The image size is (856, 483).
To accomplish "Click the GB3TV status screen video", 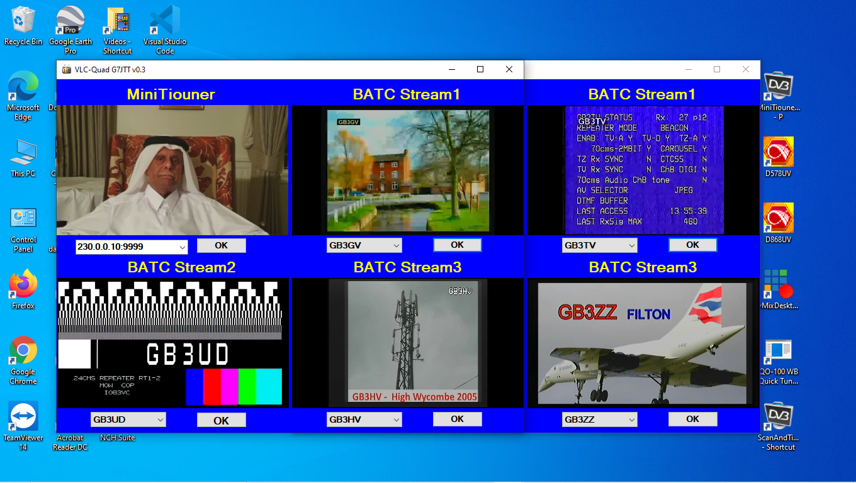I will [x=644, y=170].
